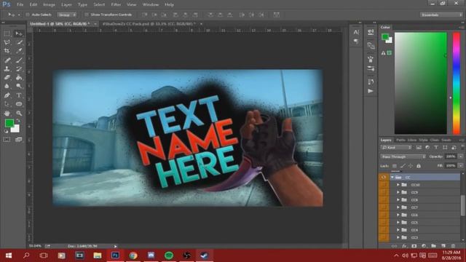Viewport: 466px width, 262px height.
Task: Click the foreground green color swatch
Action: (x=9, y=123)
